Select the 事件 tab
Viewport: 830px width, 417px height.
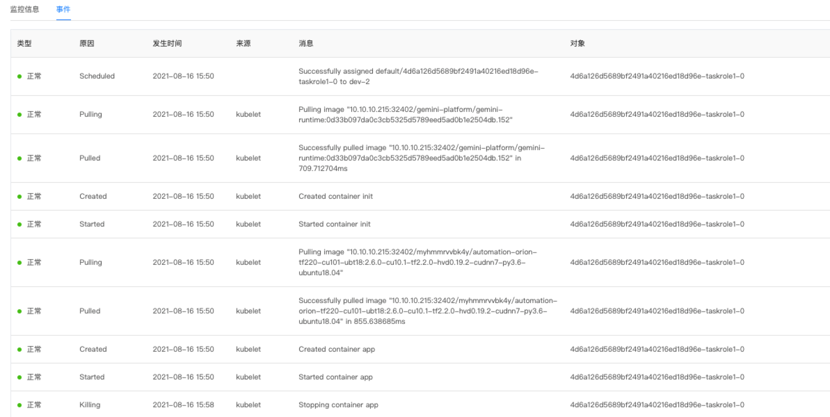(63, 9)
